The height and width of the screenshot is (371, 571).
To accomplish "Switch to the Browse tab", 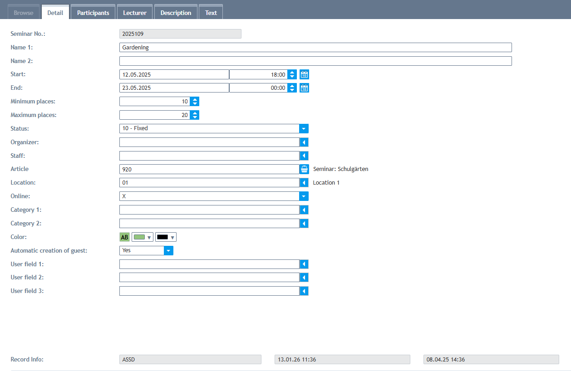I will (x=24, y=13).
